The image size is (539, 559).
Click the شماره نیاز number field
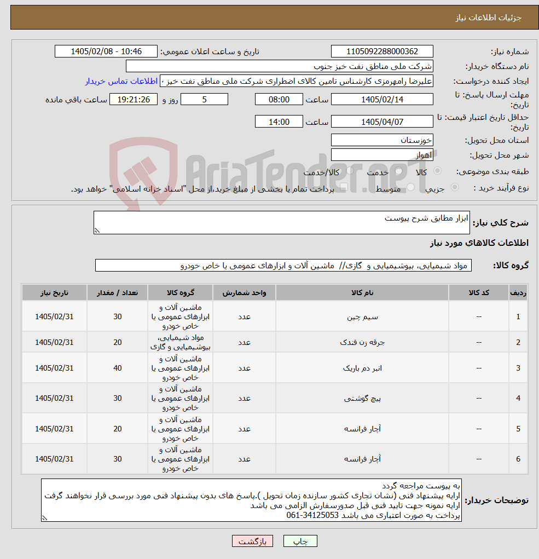pos(382,51)
